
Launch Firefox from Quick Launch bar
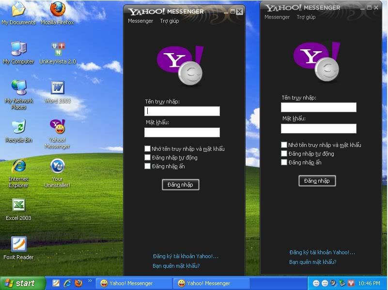(78, 283)
